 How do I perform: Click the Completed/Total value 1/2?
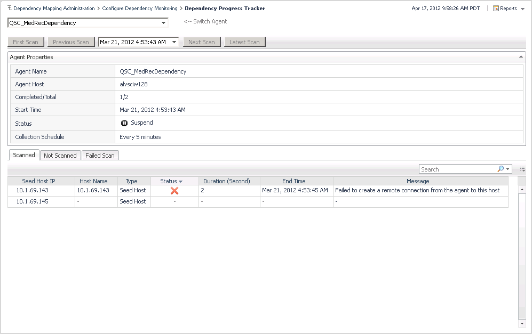tap(124, 97)
